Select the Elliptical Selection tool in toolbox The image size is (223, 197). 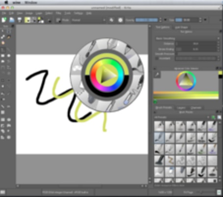coord(9,120)
